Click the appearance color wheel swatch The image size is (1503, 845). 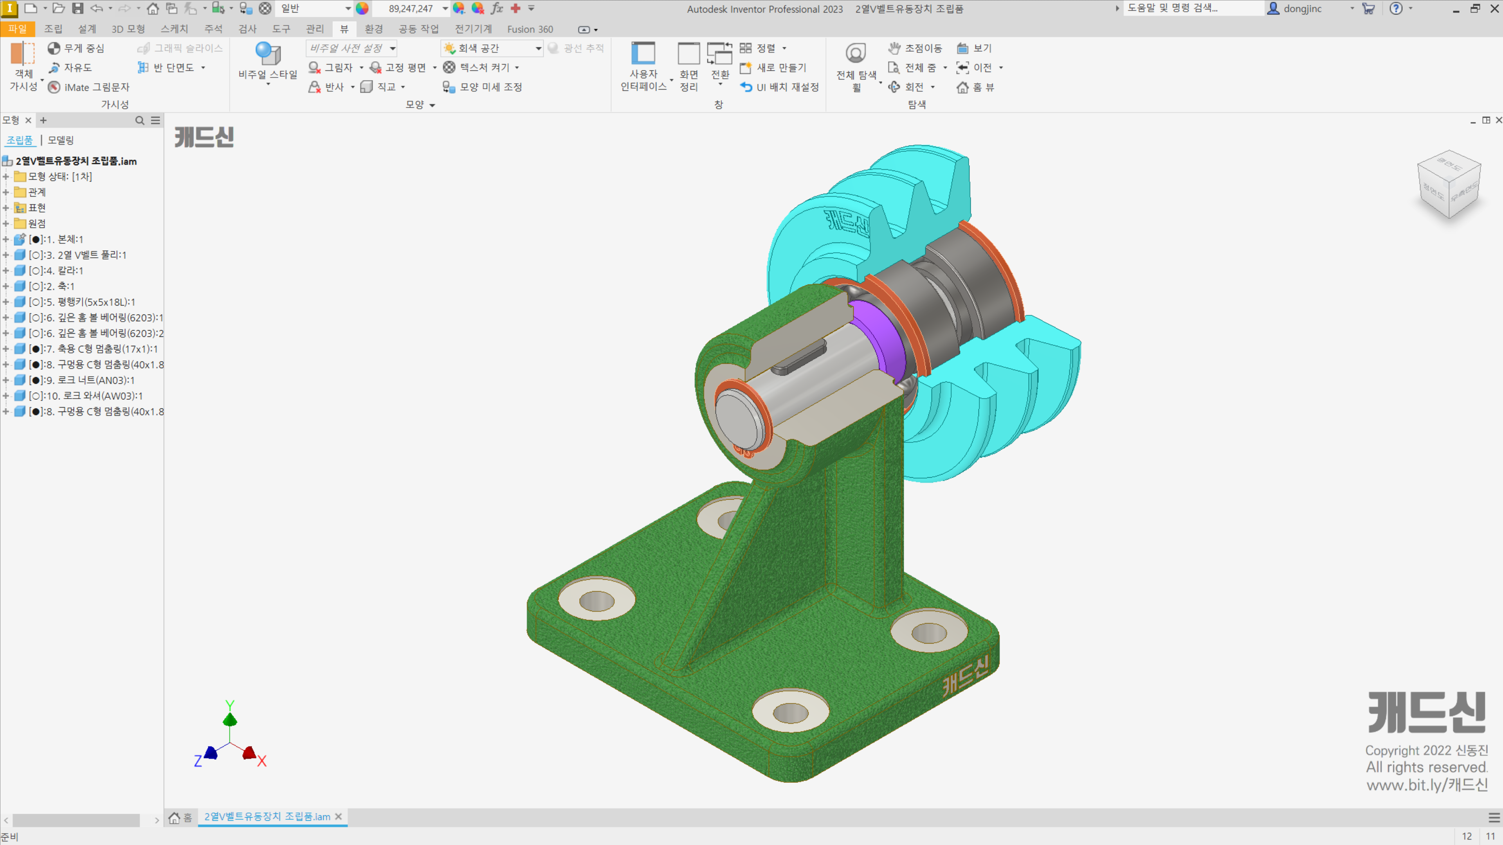point(362,8)
